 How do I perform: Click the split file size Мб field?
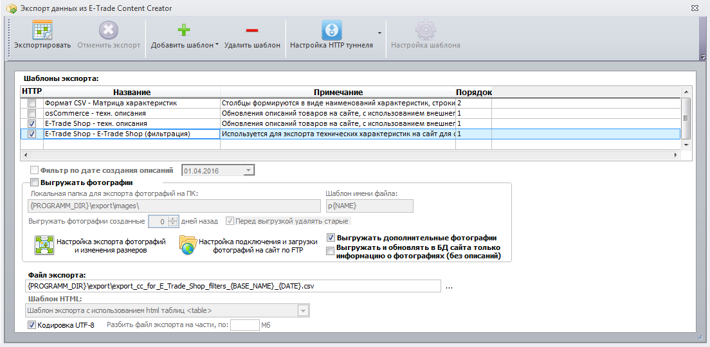pos(244,325)
